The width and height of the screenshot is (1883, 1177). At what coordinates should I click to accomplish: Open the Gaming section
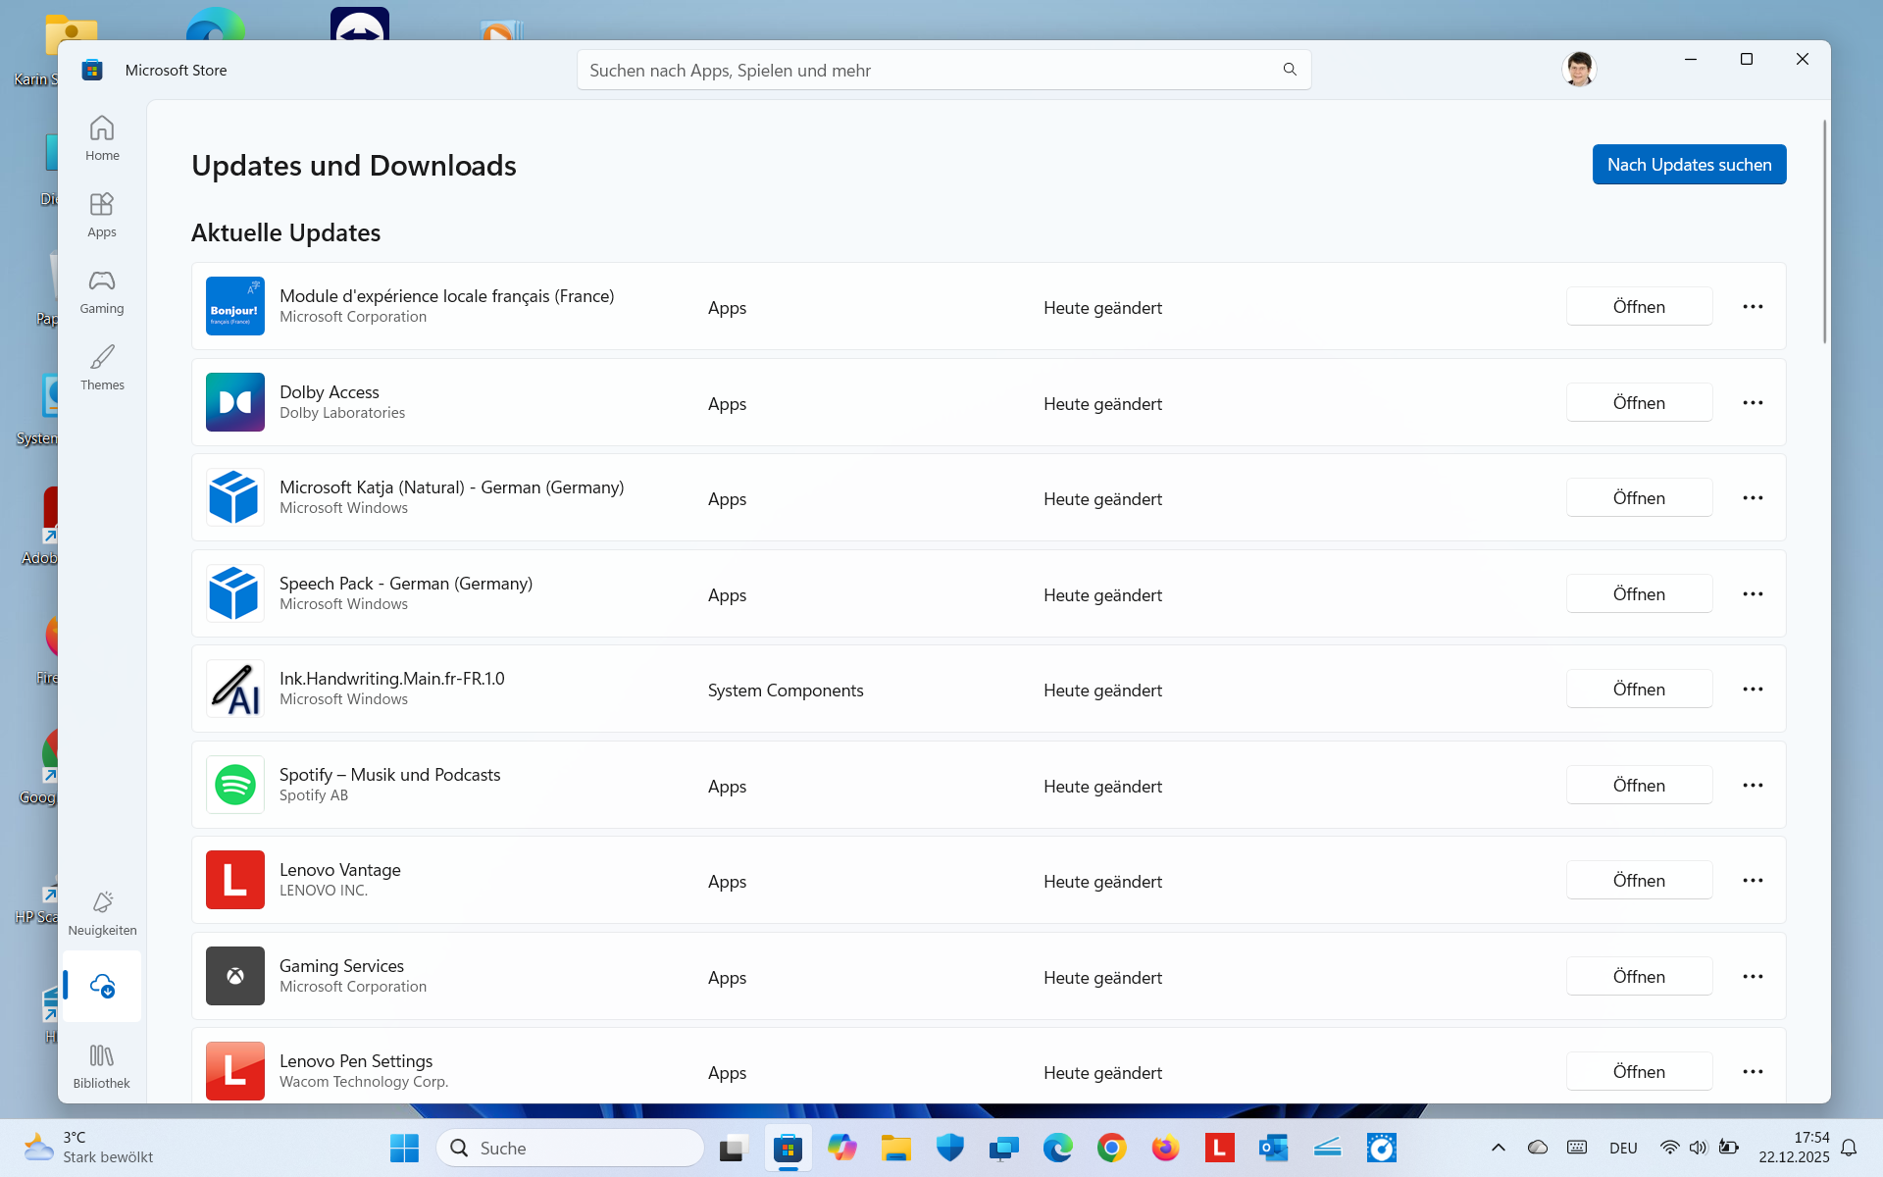coord(102,290)
